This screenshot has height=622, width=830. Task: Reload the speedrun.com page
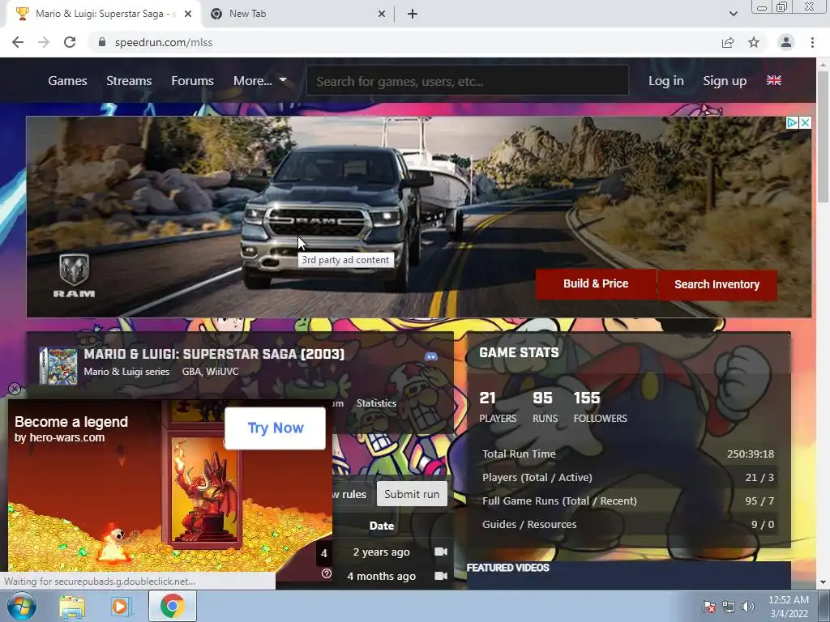[x=70, y=42]
